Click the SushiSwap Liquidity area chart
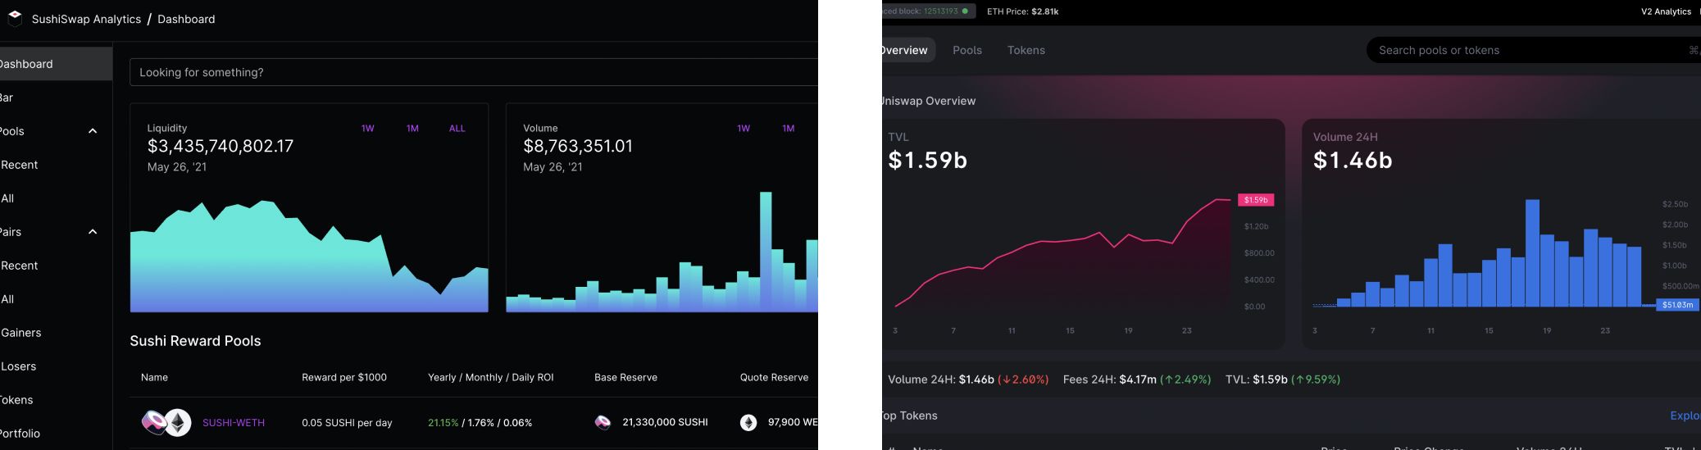 309,256
